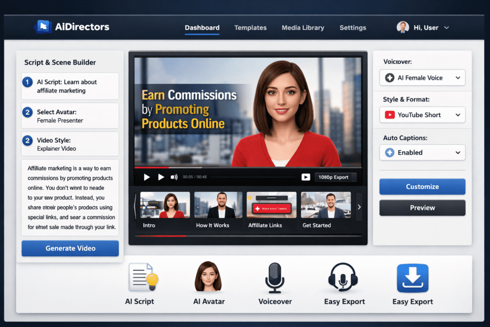The height and width of the screenshot is (327, 490).
Task: Open the Auto Captions Enabled dropdown
Action: tap(422, 152)
